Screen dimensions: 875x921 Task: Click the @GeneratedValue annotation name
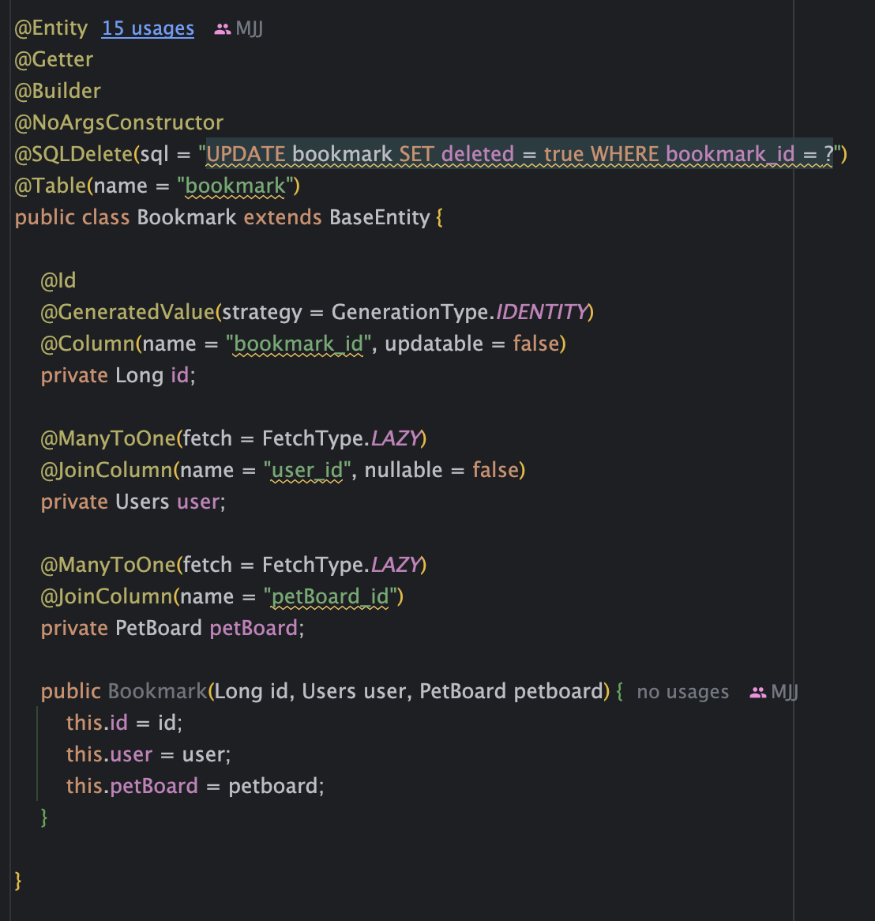(x=127, y=312)
